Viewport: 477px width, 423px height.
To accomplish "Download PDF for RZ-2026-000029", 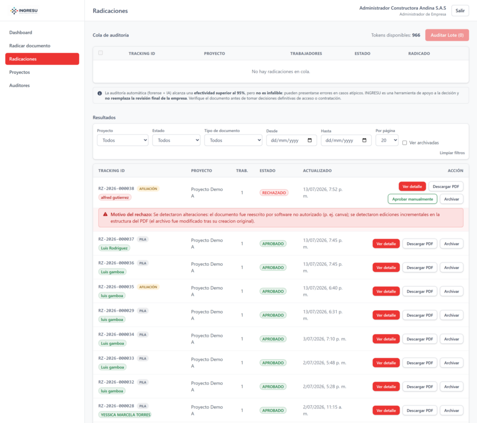I will pos(420,315).
